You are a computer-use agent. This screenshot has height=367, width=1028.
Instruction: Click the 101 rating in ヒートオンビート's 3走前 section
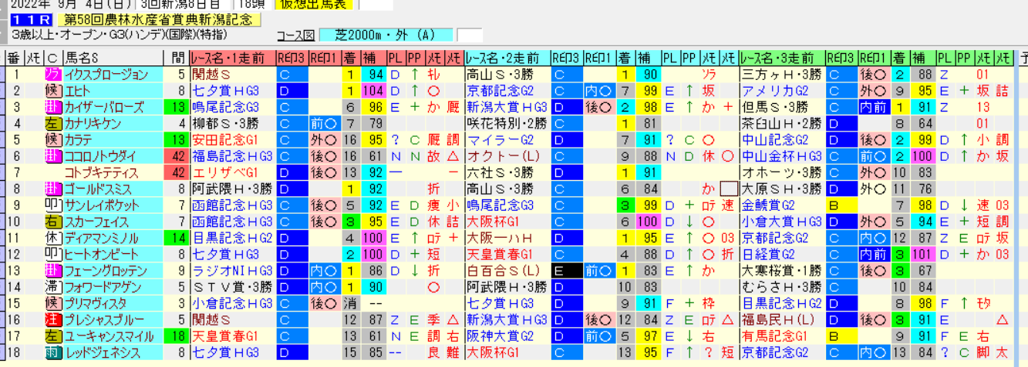click(922, 255)
